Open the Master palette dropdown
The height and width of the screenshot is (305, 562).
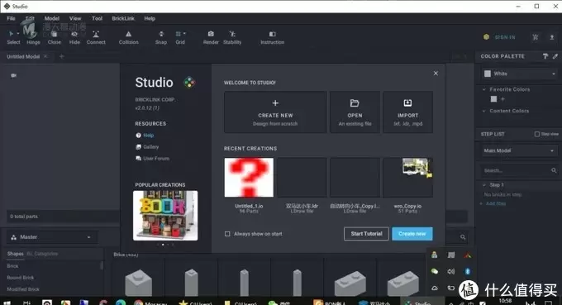tap(52, 237)
